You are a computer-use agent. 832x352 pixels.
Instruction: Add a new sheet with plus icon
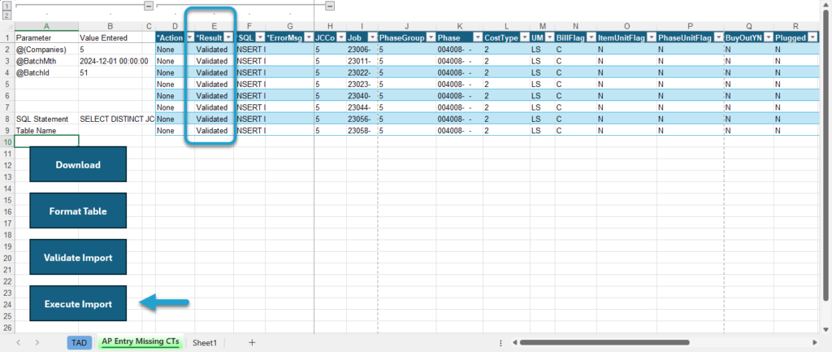point(252,342)
